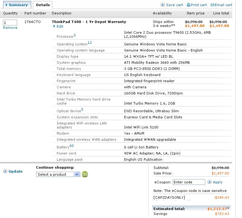Open the Save cart link
Viewport: 242px width, 218px height.
click(174, 5)
